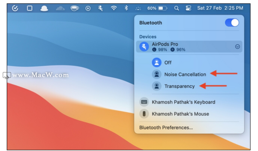Click the Noise Cancellation icon
The image size is (258, 151).
pyautogui.click(x=156, y=74)
